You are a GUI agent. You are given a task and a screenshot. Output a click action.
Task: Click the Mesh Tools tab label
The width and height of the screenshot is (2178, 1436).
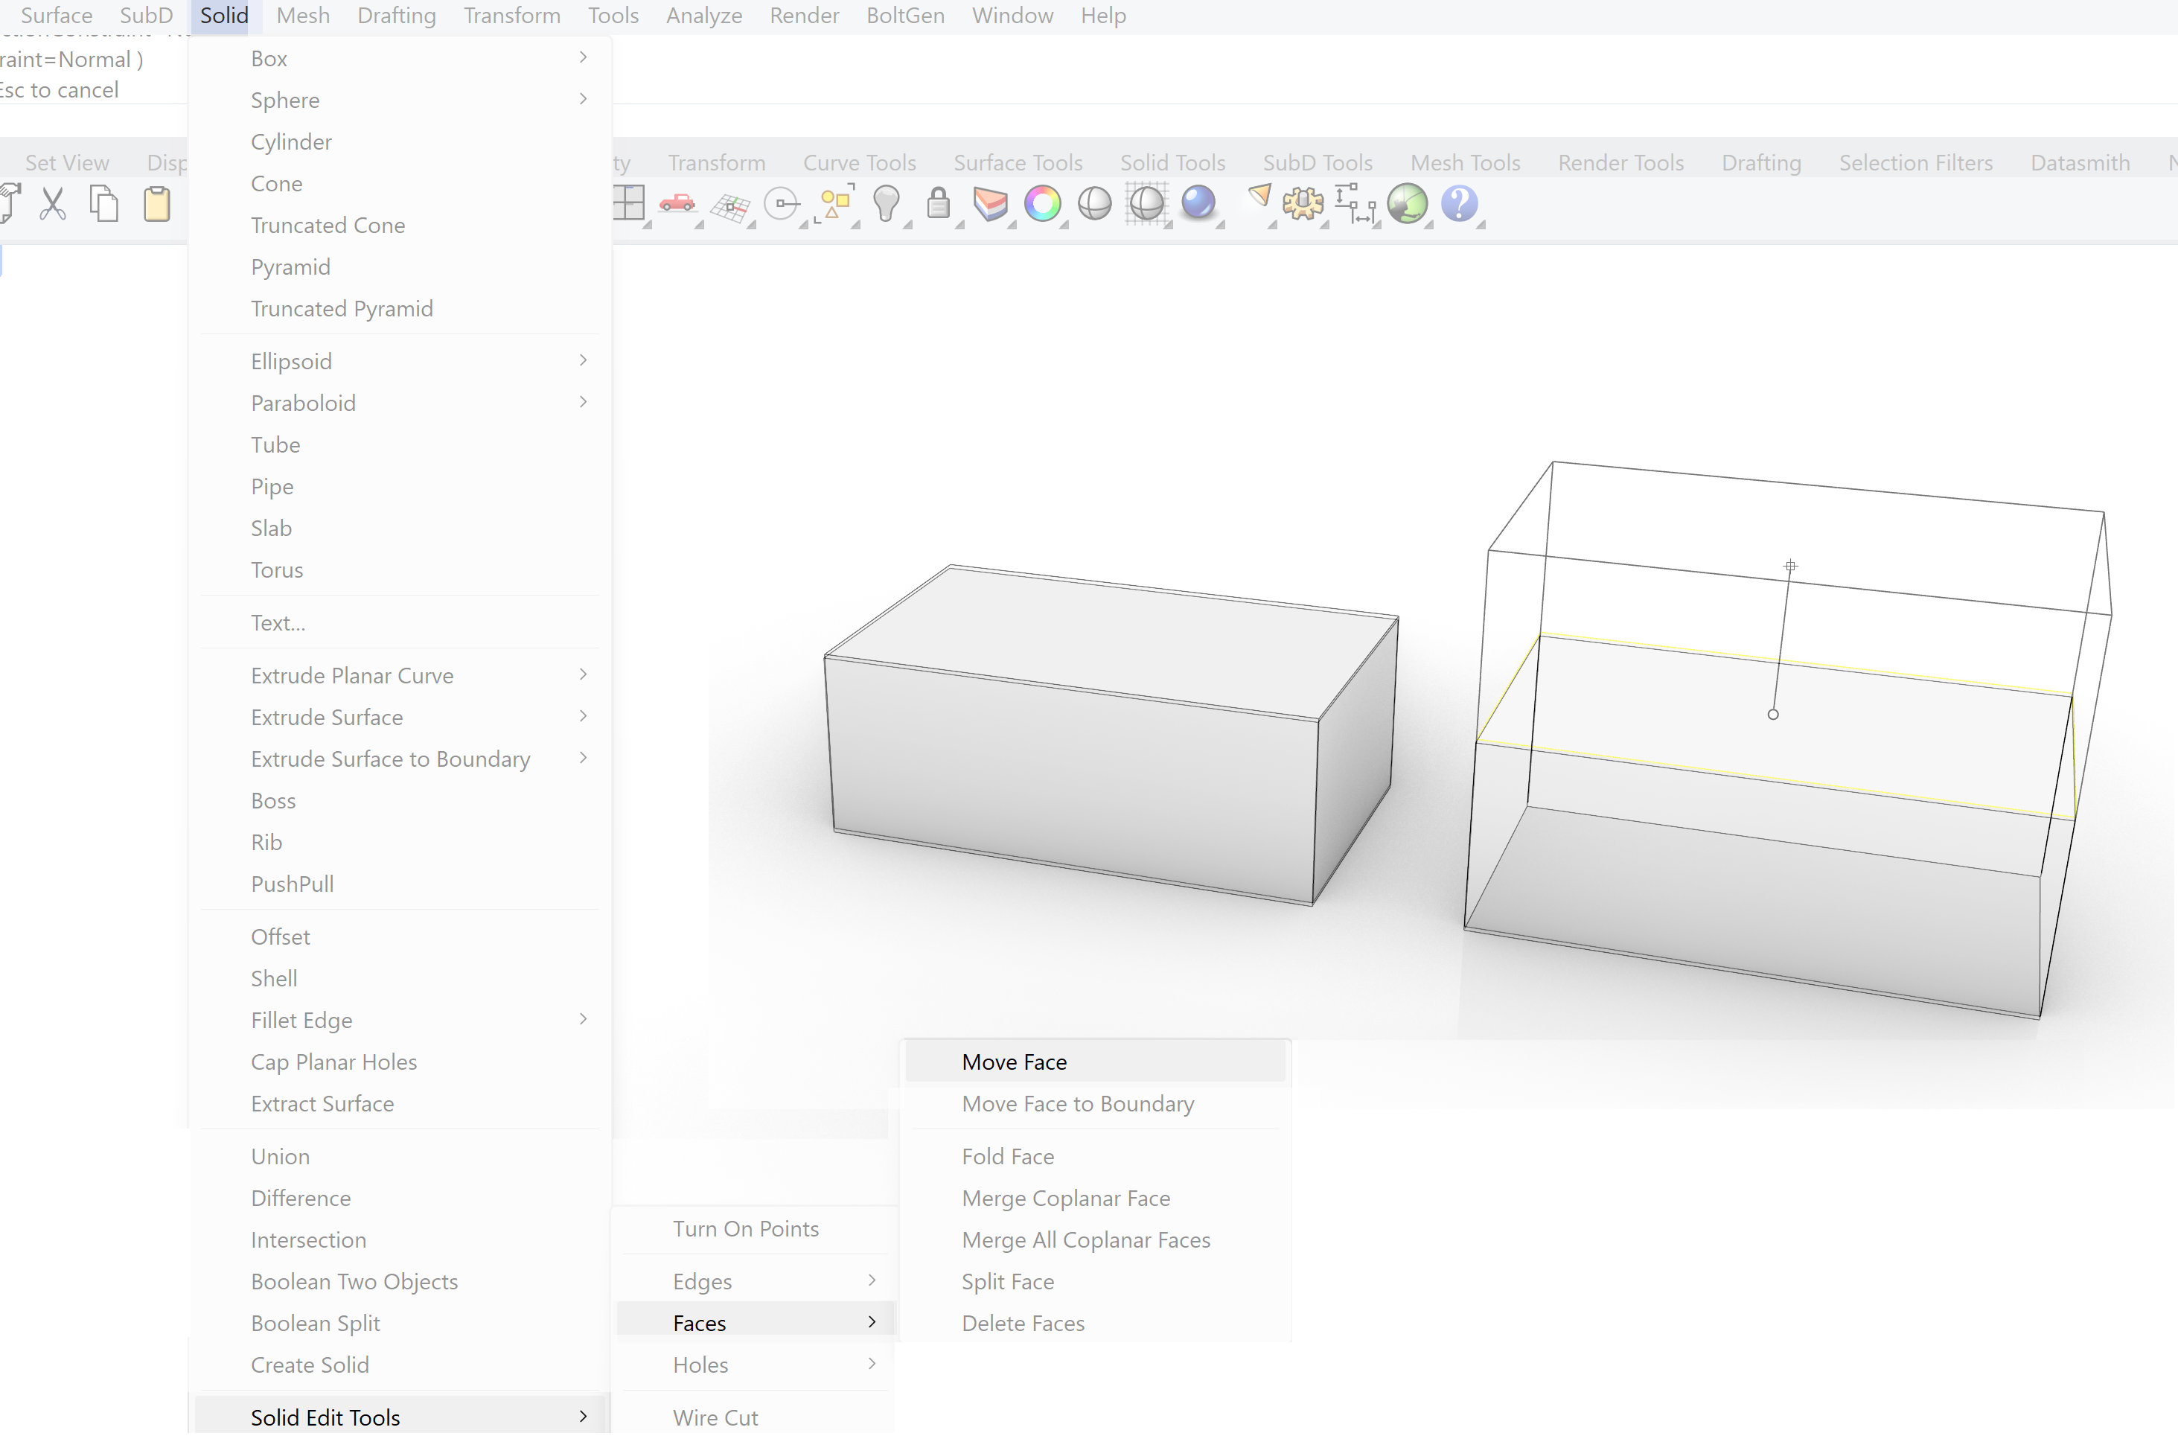point(1463,162)
